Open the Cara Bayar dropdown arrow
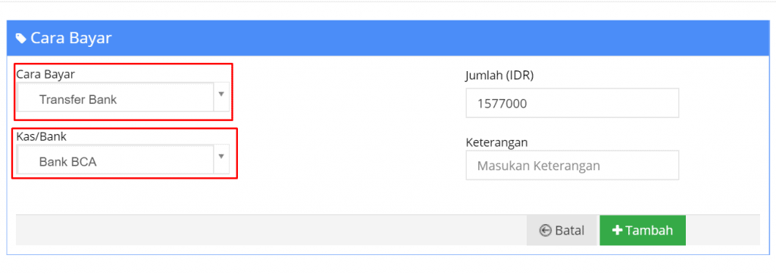Screen dimensions: 776x274 (x=221, y=94)
